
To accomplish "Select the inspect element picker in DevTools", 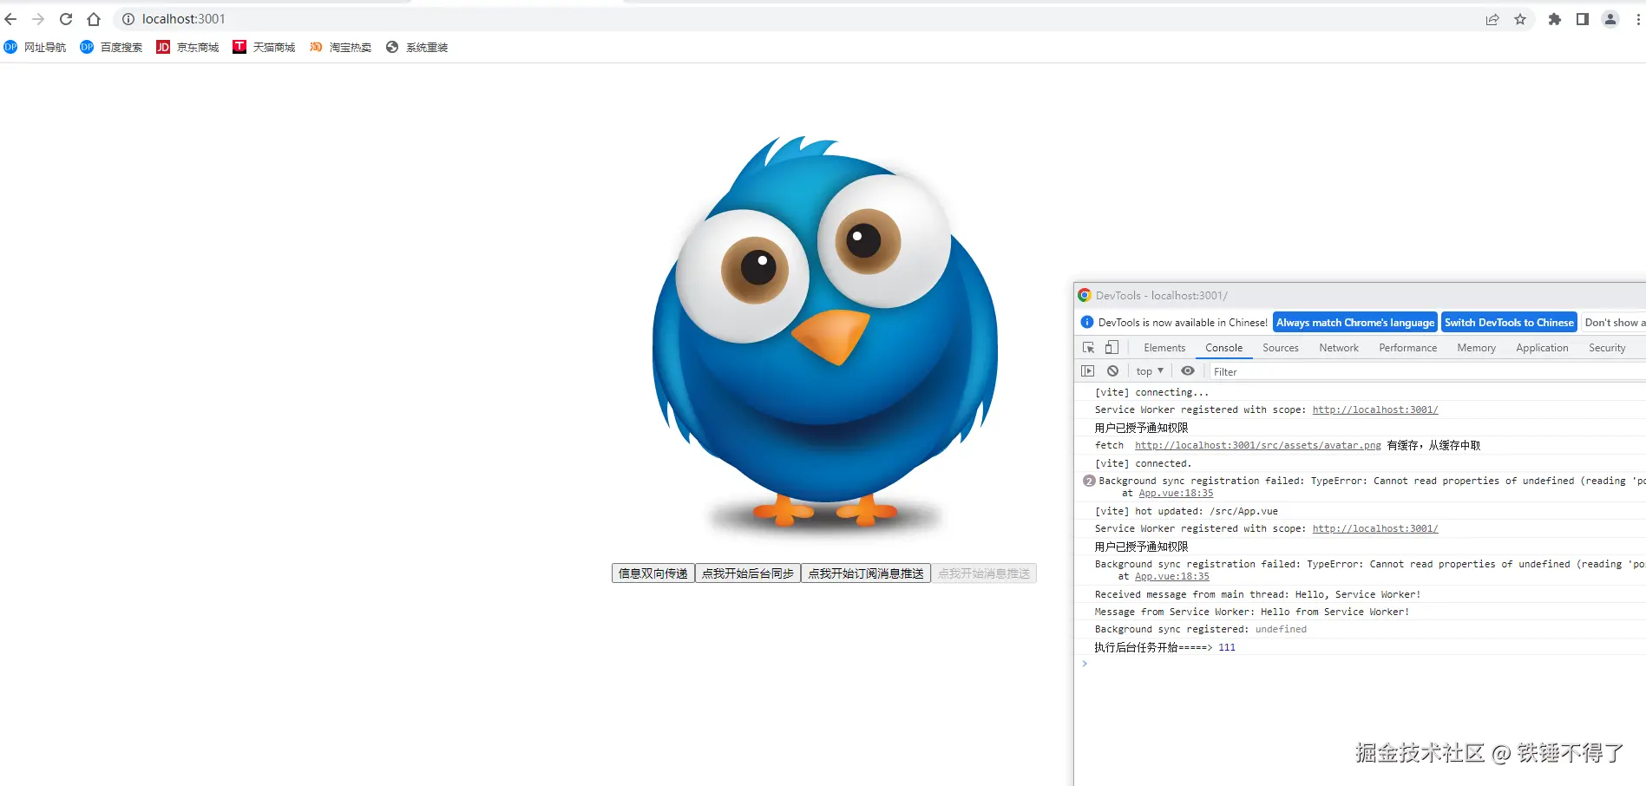I will [x=1088, y=348].
